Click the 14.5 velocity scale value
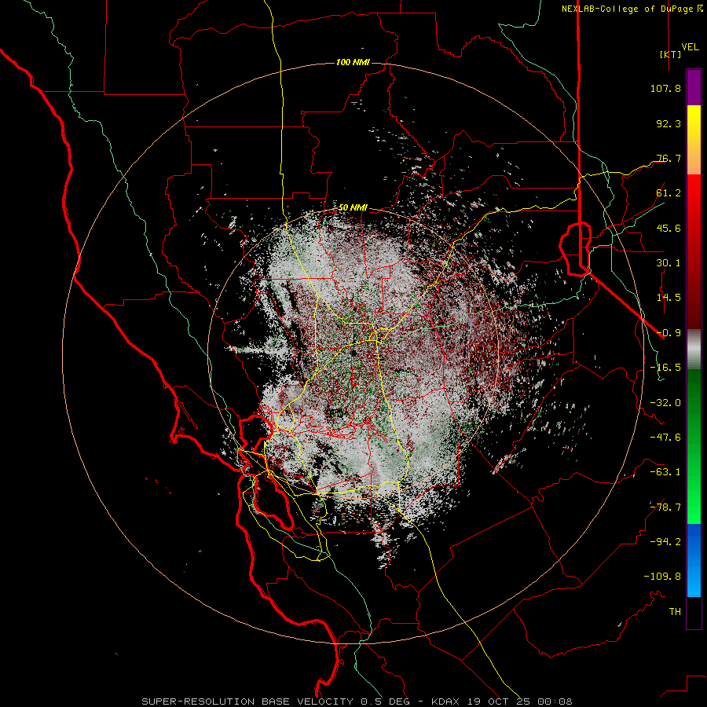Viewport: 707px width, 707px height. tap(669, 298)
